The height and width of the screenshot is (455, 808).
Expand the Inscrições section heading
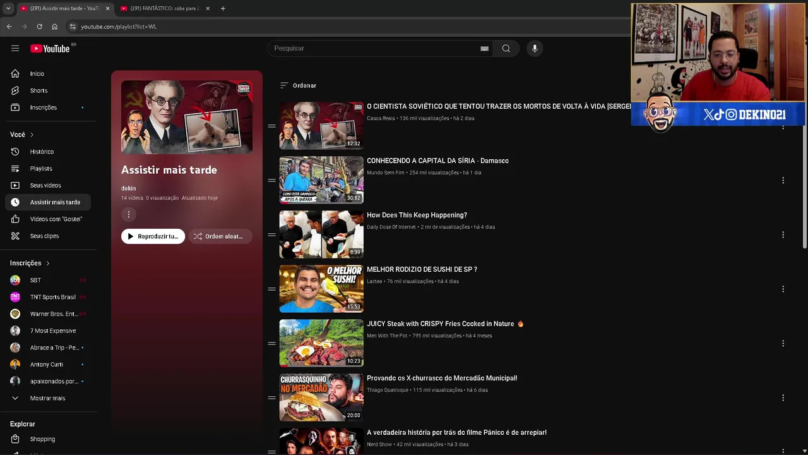tap(30, 263)
